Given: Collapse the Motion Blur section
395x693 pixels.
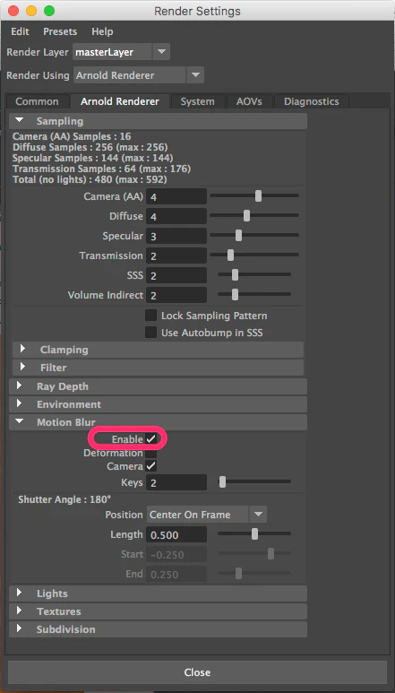Looking at the screenshot, I should coord(158,422).
